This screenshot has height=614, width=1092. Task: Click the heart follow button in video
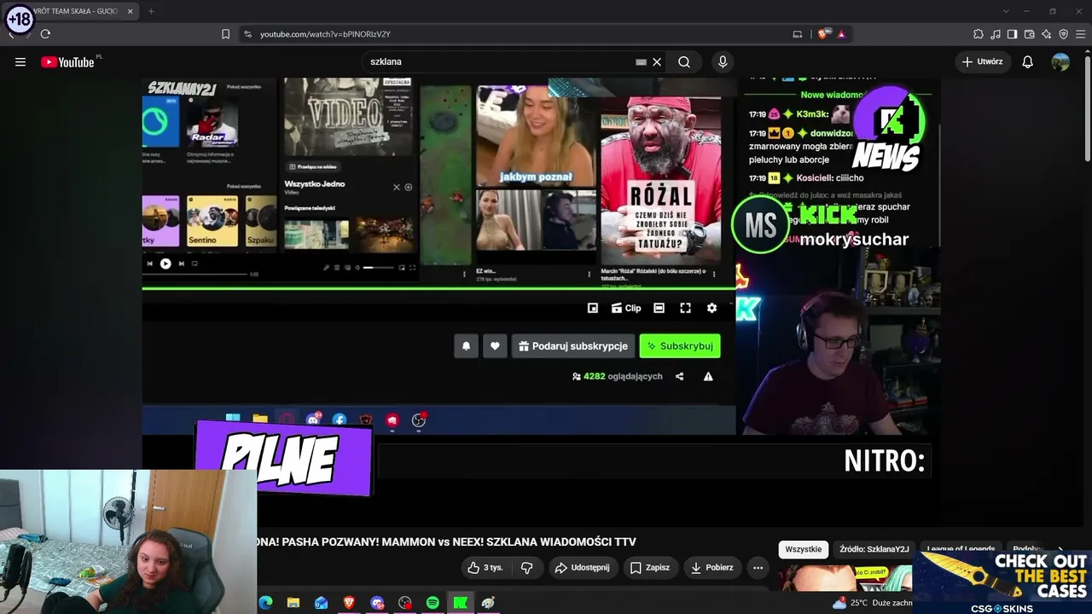pos(495,345)
